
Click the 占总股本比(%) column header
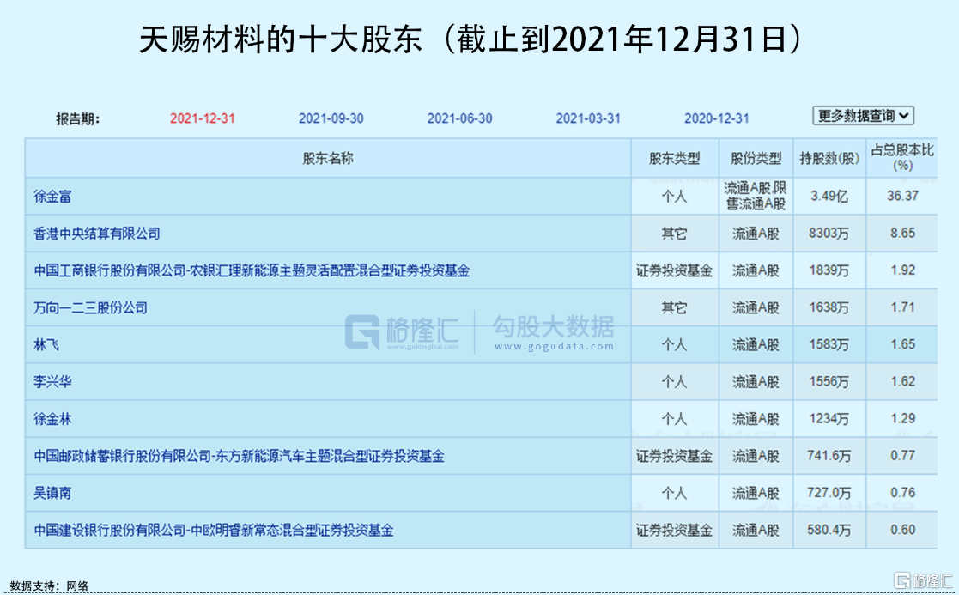click(902, 158)
